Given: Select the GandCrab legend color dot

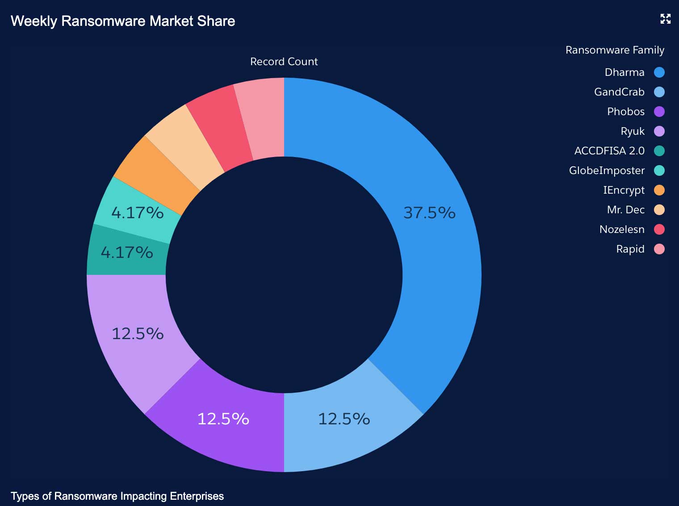Looking at the screenshot, I should click(x=659, y=92).
